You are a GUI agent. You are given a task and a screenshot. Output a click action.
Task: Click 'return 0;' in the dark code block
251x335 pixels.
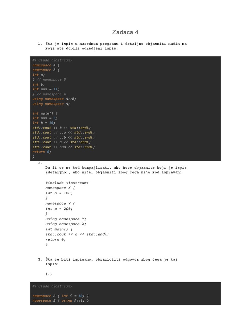42,152
